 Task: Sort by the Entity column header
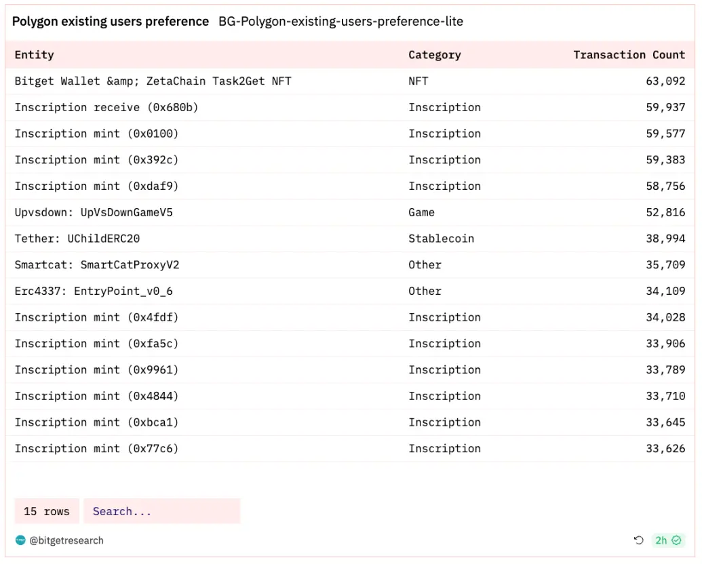tap(34, 55)
